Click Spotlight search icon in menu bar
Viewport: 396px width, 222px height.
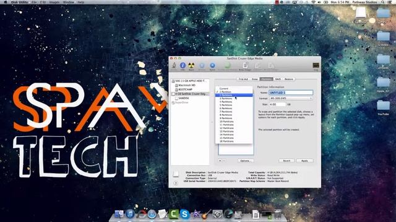(x=383, y=2)
